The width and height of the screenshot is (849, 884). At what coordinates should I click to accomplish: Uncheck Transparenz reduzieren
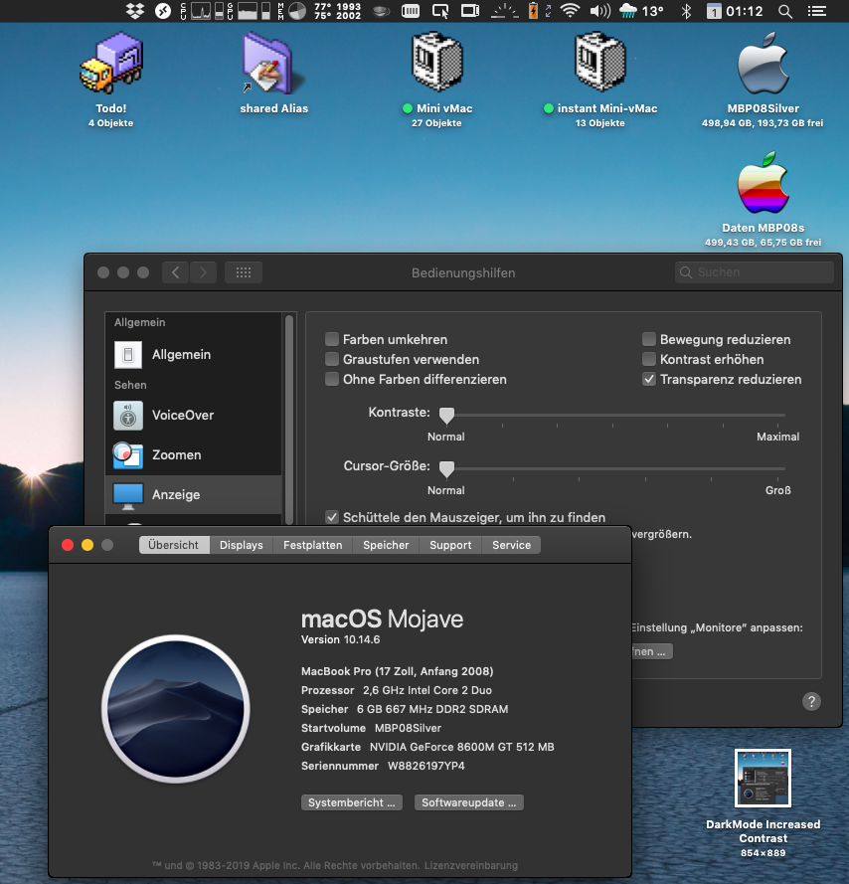click(649, 379)
